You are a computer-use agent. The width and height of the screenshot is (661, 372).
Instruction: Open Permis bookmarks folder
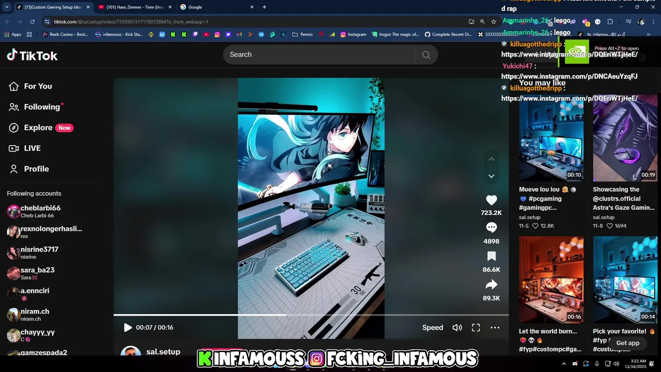[303, 35]
